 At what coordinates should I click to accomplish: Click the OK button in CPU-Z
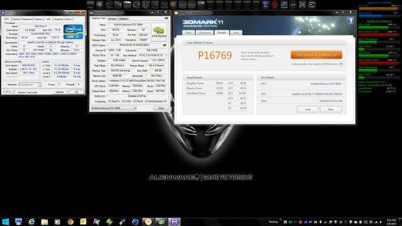point(77,92)
